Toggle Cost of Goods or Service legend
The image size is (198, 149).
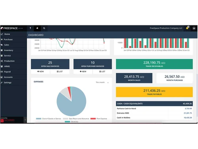coord(48,119)
